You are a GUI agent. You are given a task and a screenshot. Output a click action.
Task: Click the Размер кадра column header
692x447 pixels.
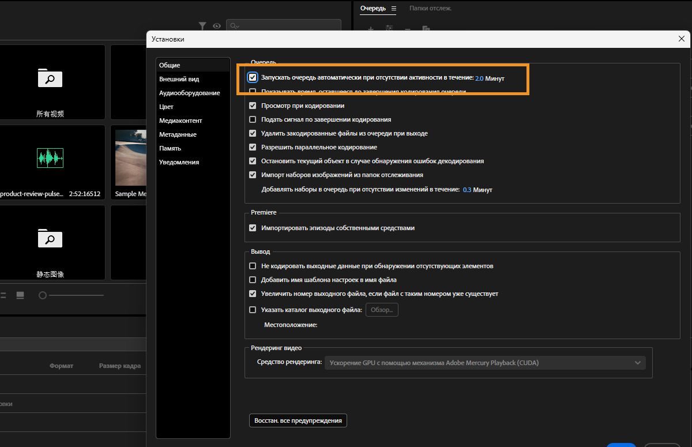(120, 366)
